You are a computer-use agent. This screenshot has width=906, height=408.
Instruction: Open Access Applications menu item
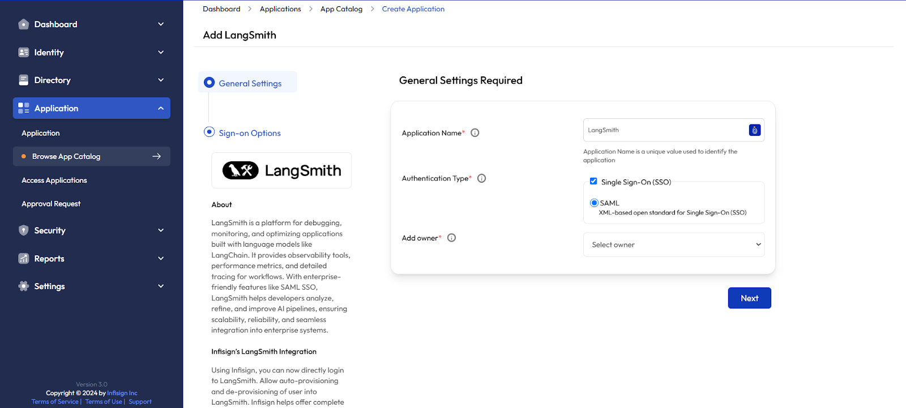point(54,180)
